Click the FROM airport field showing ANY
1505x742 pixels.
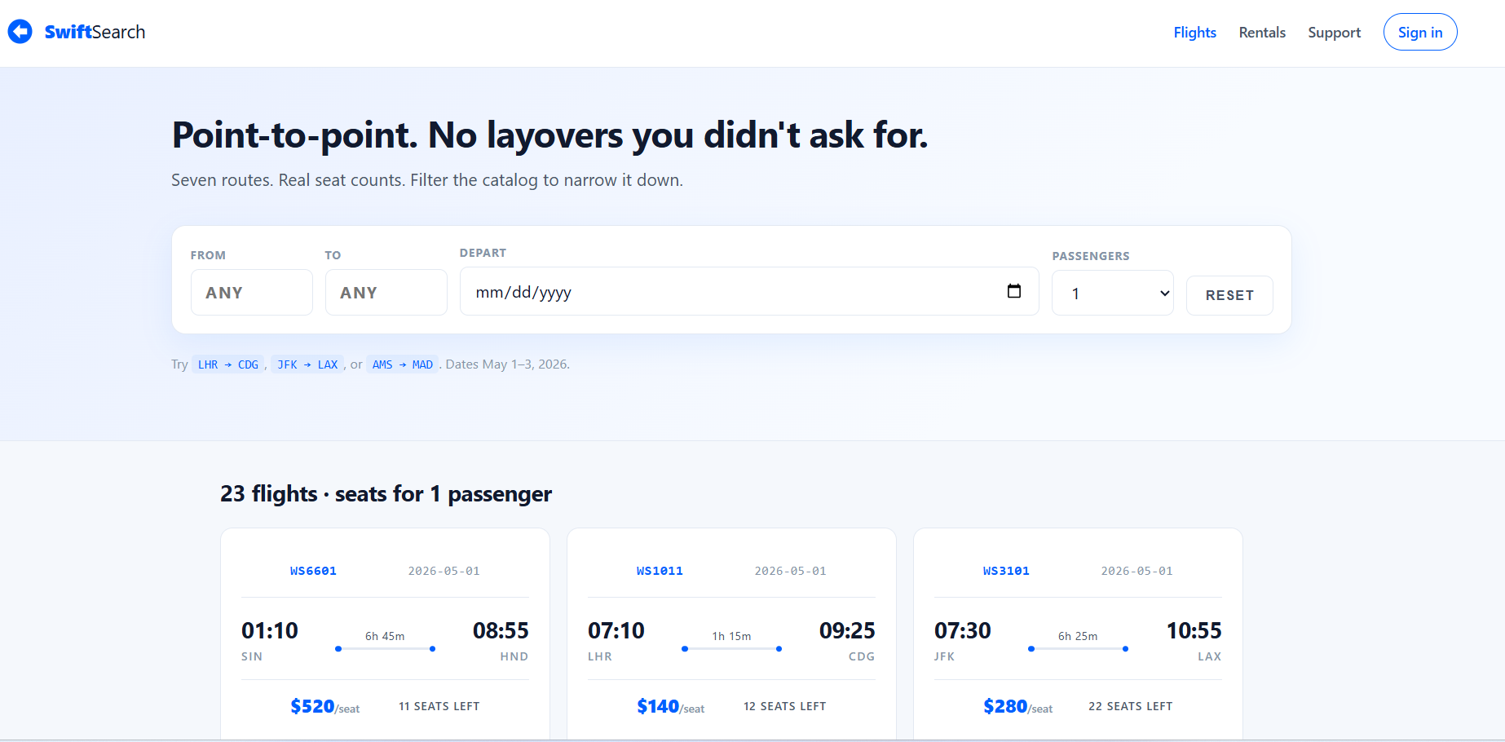coord(251,291)
